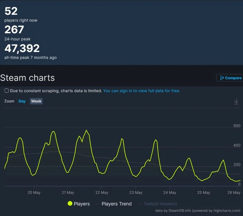Select the Week zoom option
The image size is (243, 216).
[36, 101]
